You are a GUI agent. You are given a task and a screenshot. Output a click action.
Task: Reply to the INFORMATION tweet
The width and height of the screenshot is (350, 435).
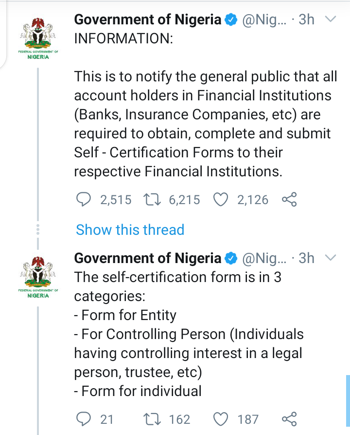(84, 199)
